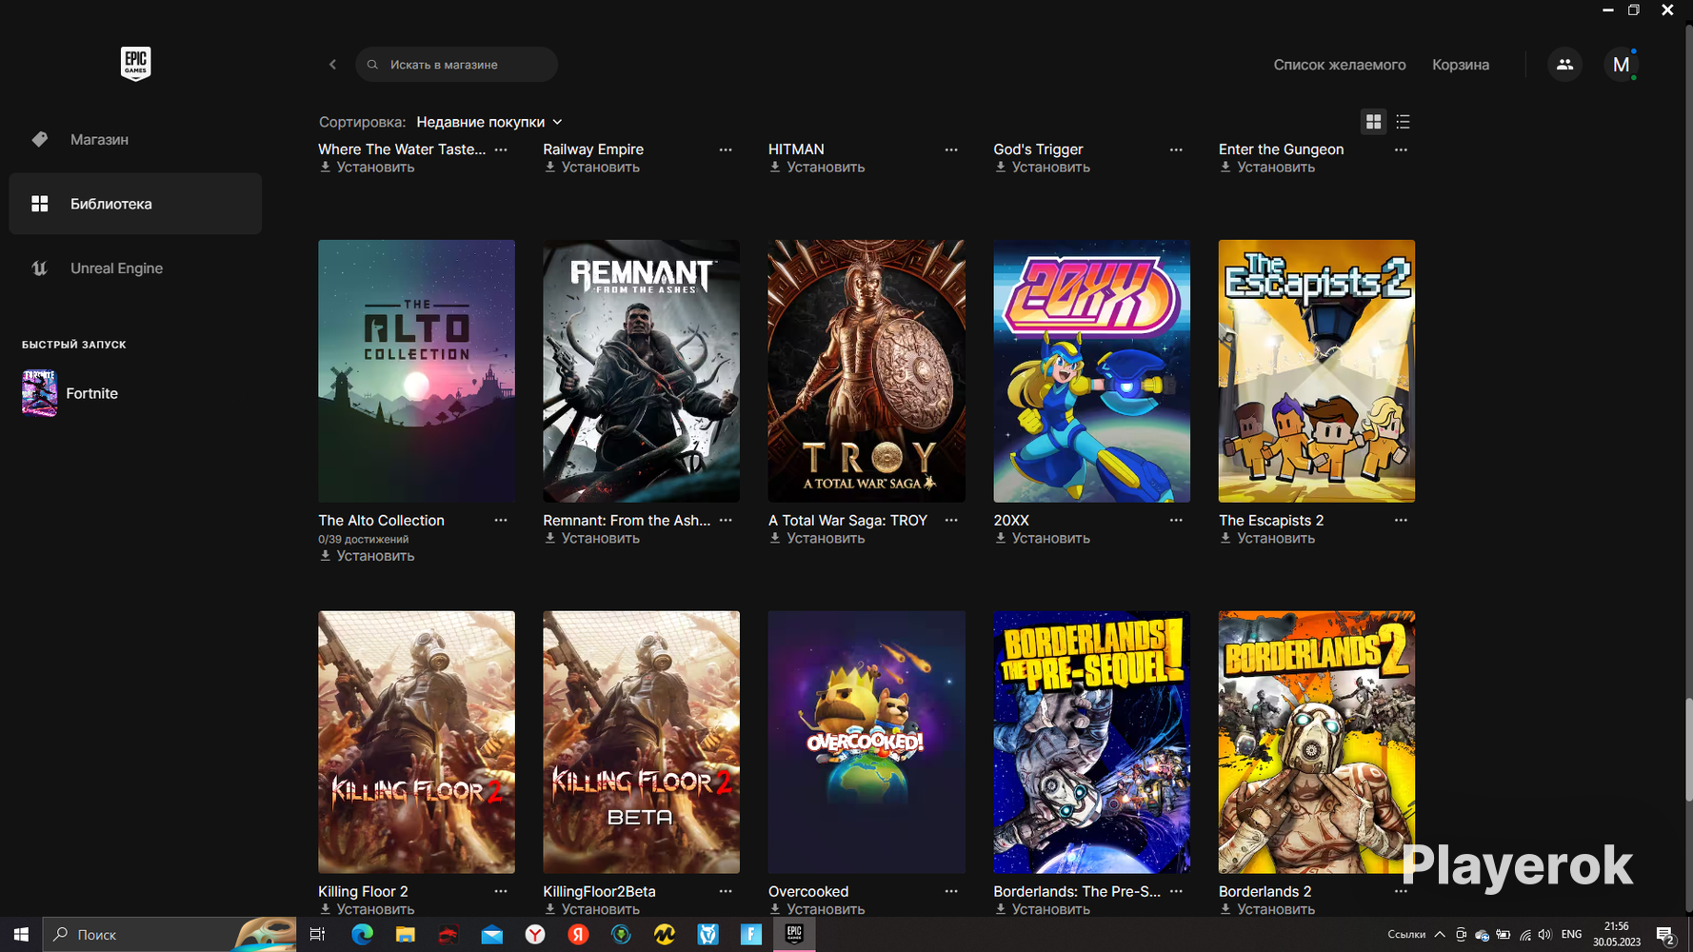The image size is (1693, 952).
Task: Switch library to grid view
Action: (1373, 122)
